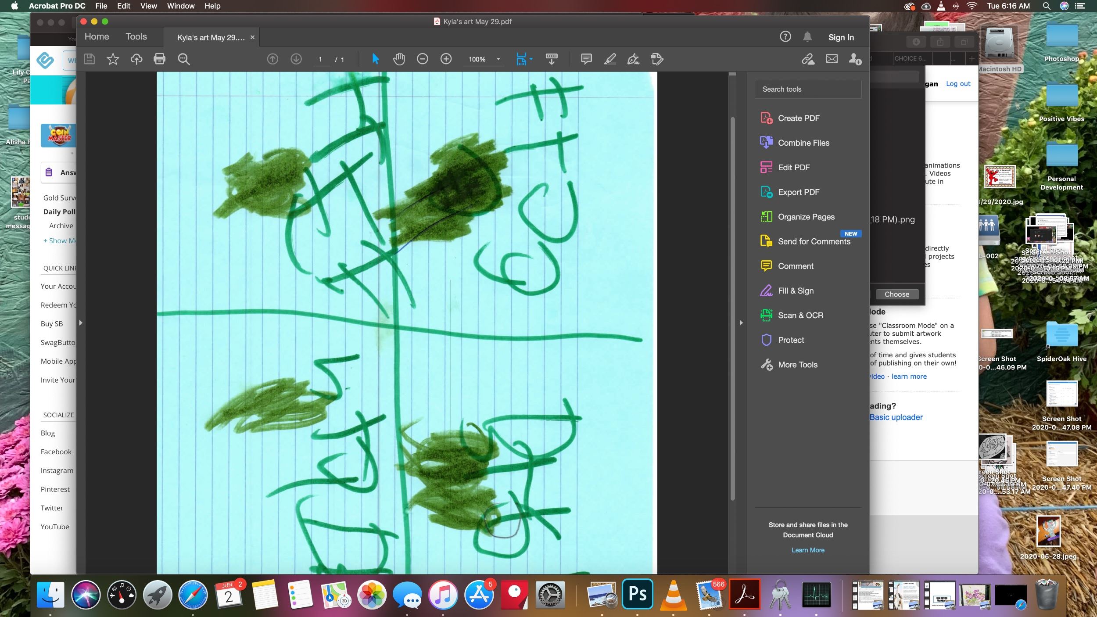Click the zoom in plus icon
The height and width of the screenshot is (617, 1097).
pyautogui.click(x=446, y=59)
